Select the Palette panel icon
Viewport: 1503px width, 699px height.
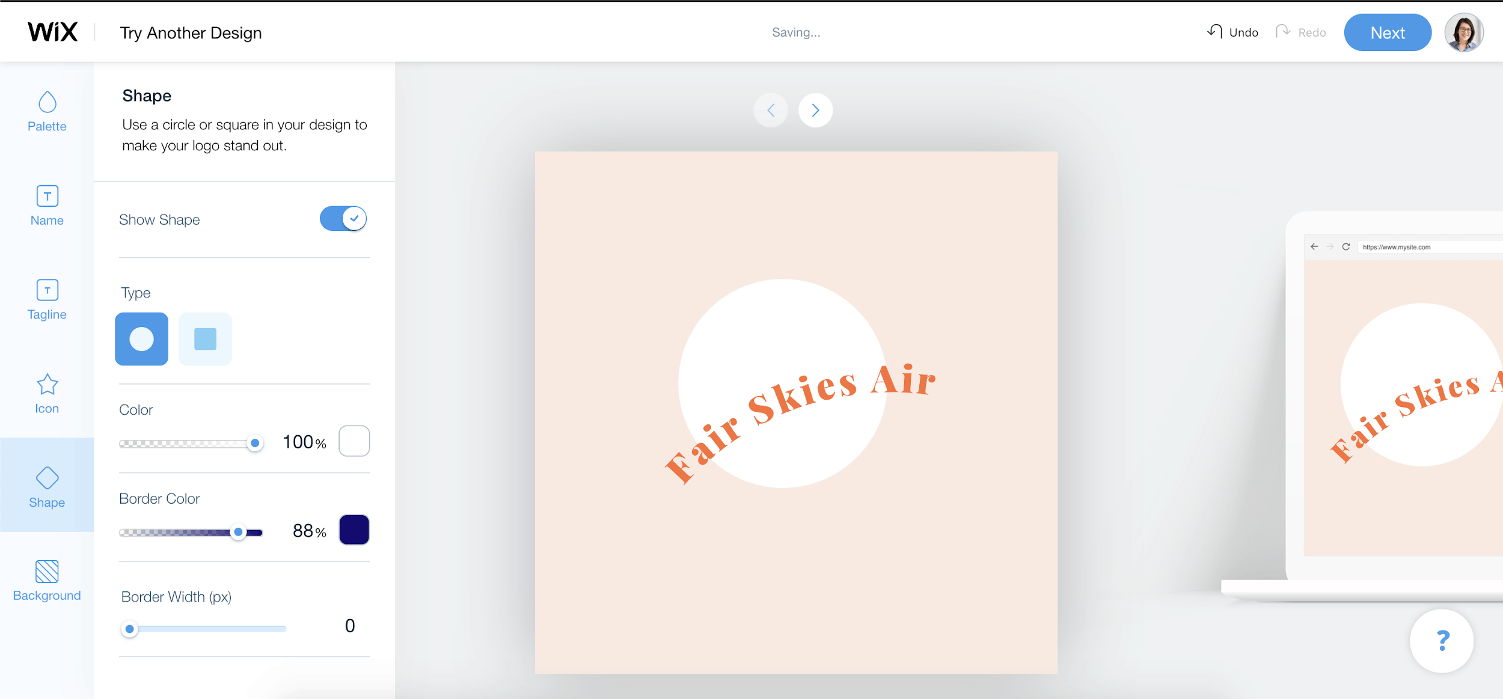coord(46,109)
